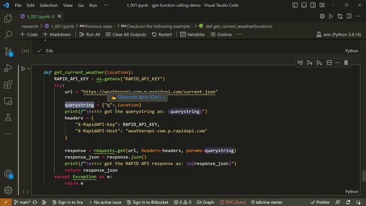
Task: Add a new Markdown cell
Action: point(57,34)
